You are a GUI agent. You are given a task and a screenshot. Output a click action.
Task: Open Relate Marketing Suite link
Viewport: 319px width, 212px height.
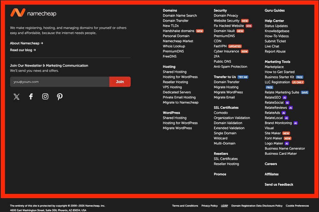(x=282, y=92)
